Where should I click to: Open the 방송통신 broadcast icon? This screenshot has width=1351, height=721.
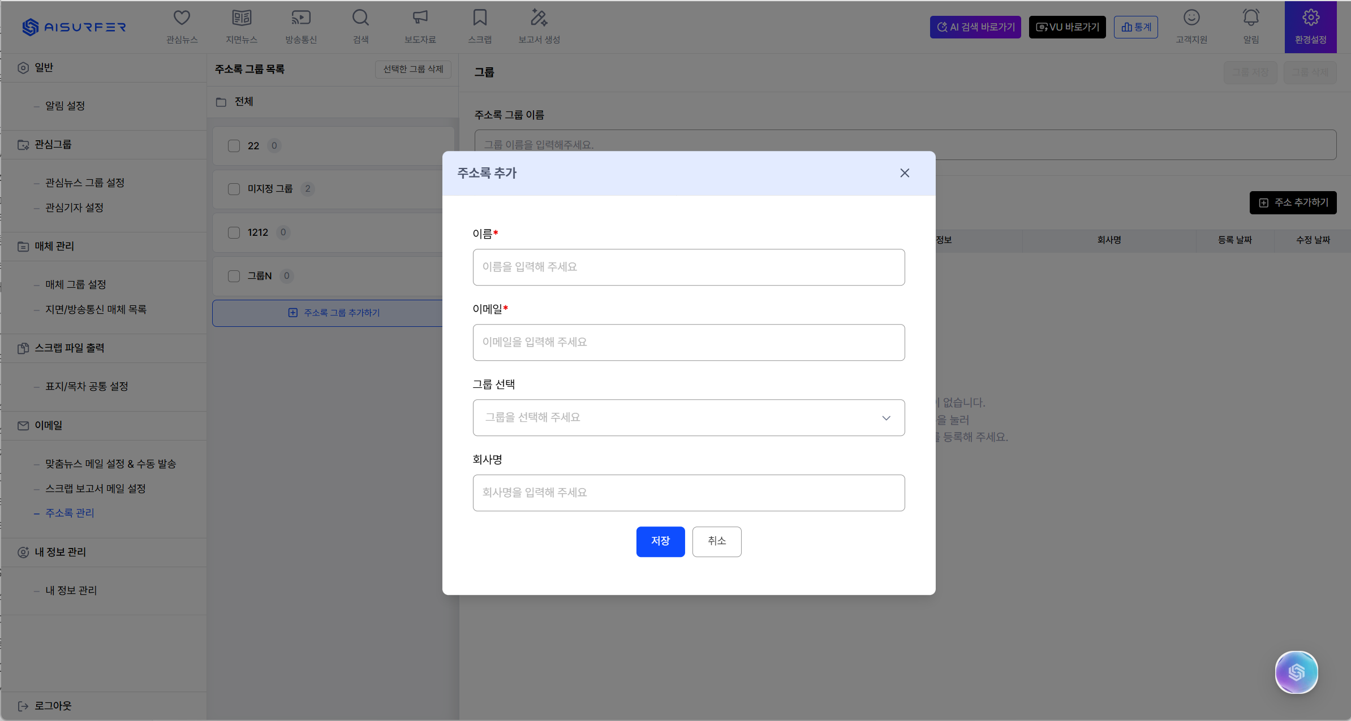point(301,18)
